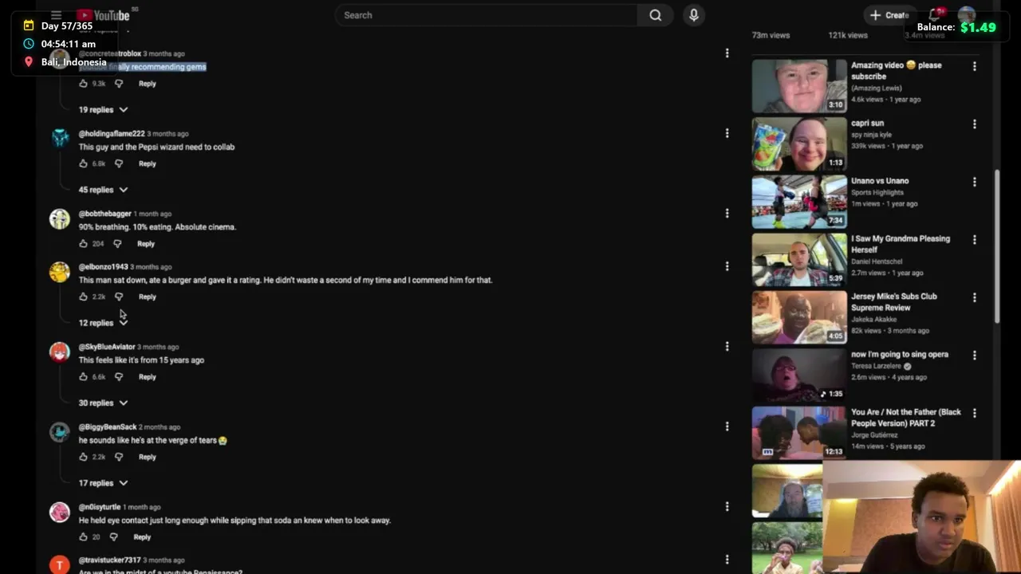Click the 'Day 57/365' overlay text
The height and width of the screenshot is (574, 1021).
(67, 26)
